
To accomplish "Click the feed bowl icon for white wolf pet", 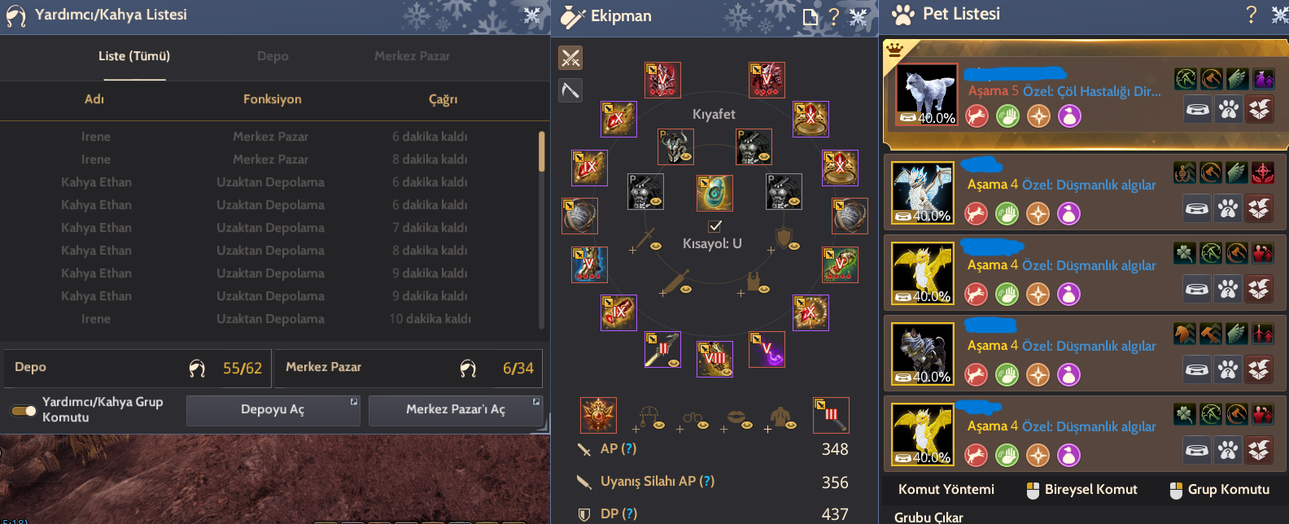I will click(x=1197, y=109).
